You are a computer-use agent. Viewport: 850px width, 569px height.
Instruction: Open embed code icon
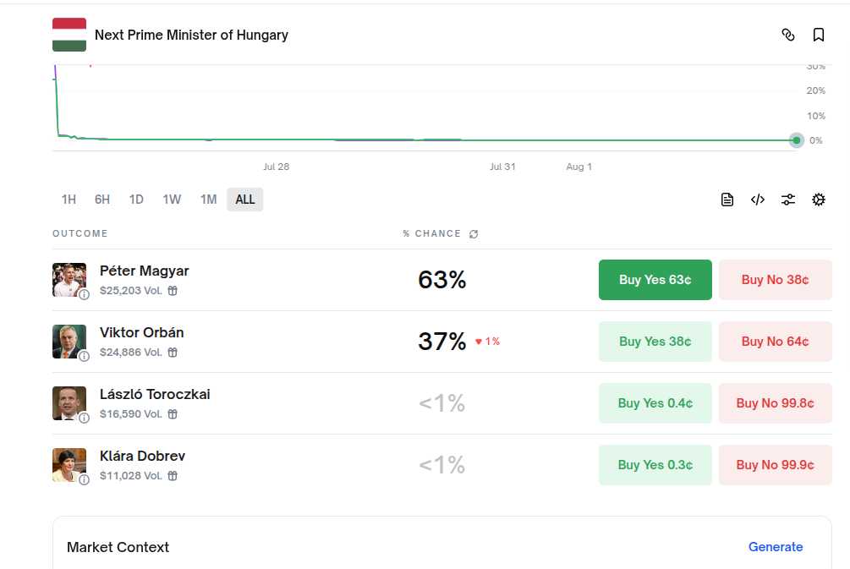(x=757, y=200)
